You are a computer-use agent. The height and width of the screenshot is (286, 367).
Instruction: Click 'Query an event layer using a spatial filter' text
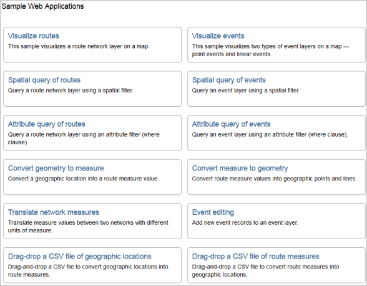(x=246, y=91)
